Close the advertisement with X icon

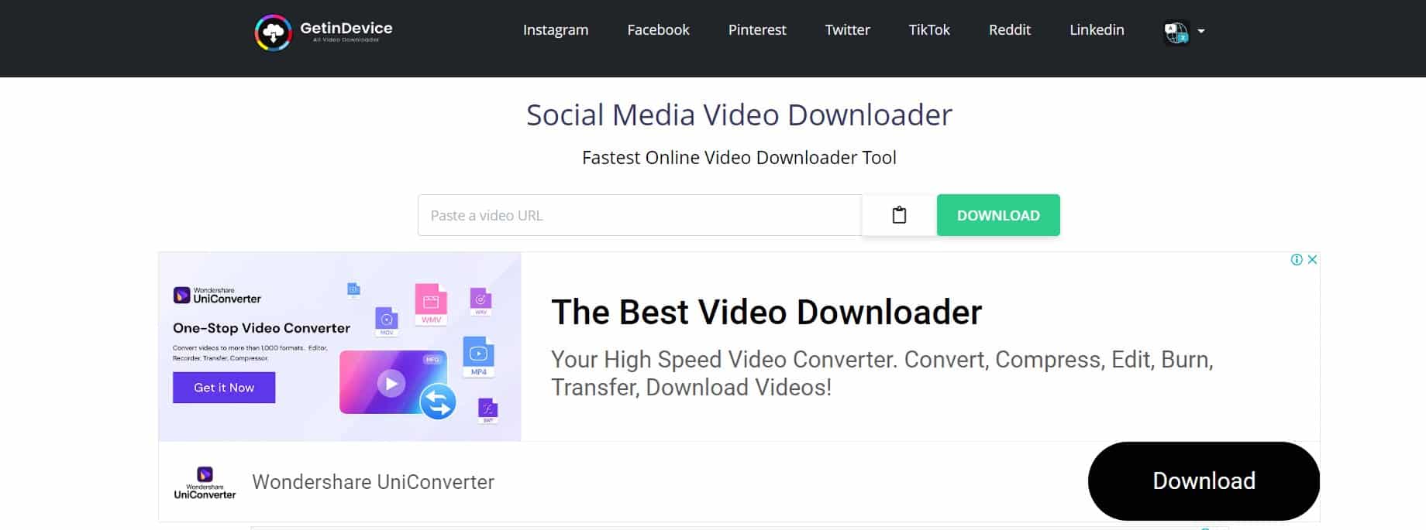1312,260
